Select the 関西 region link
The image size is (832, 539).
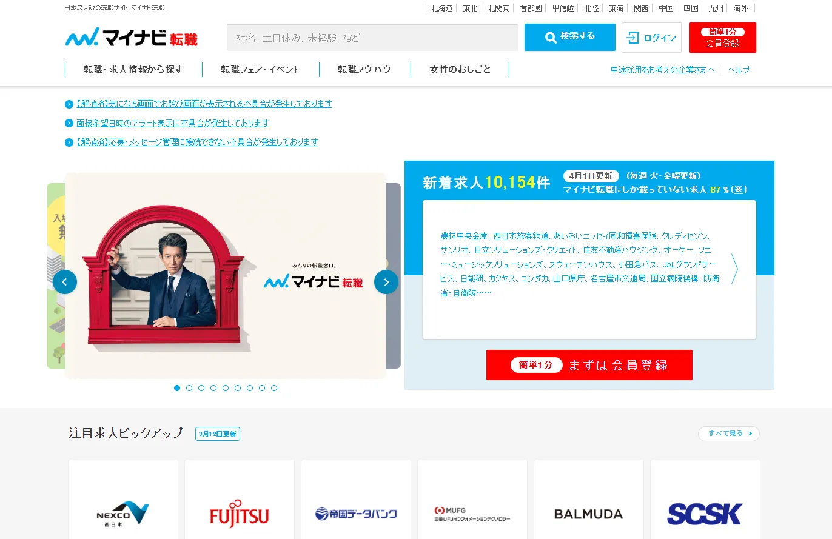click(641, 8)
